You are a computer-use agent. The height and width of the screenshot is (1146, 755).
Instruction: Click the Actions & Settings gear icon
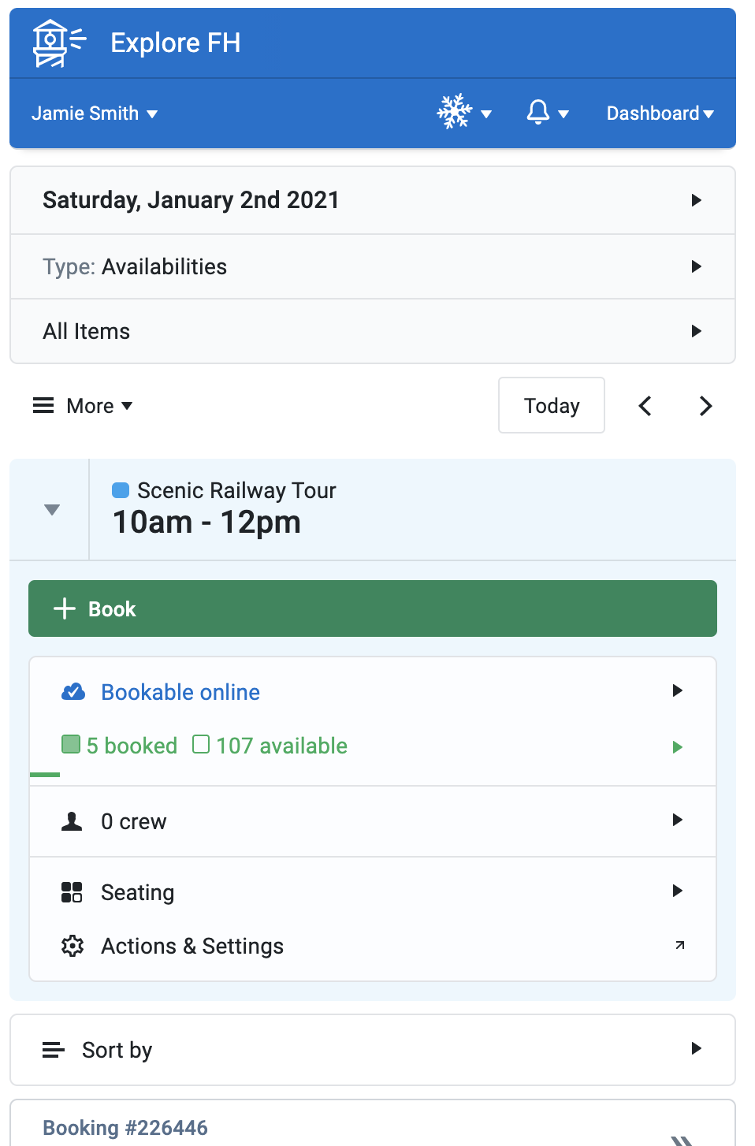coord(73,946)
